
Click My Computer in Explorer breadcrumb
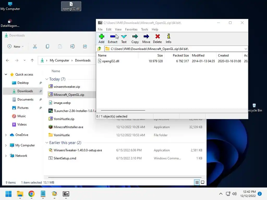59,60
